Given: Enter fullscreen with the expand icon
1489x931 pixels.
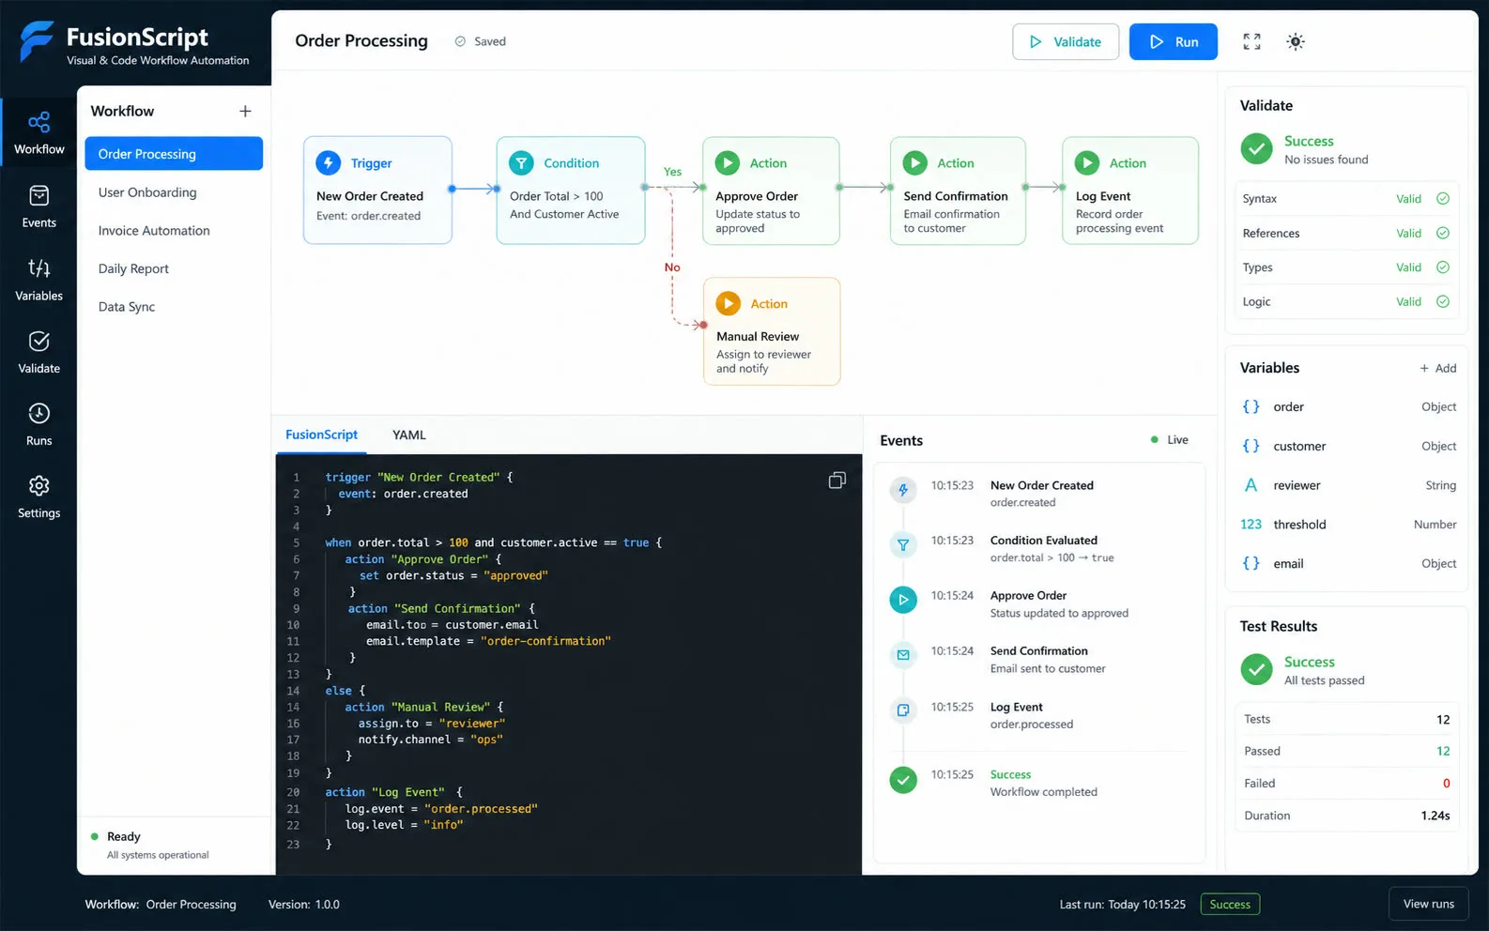Looking at the screenshot, I should [x=1251, y=41].
